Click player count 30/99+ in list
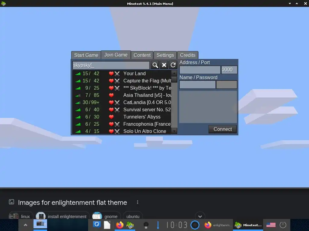Screen dimensions: 309x231 91,102
